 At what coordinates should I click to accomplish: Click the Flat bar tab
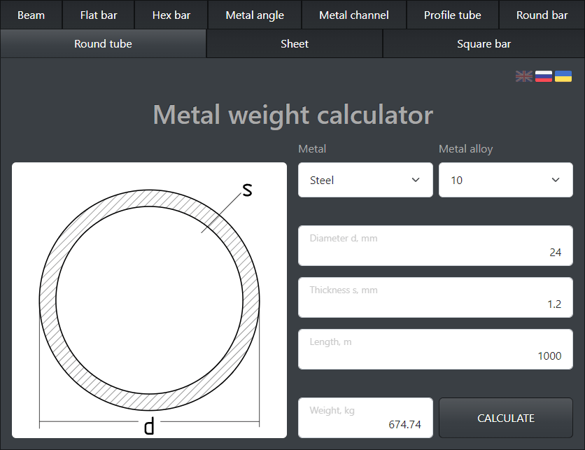[x=98, y=15]
